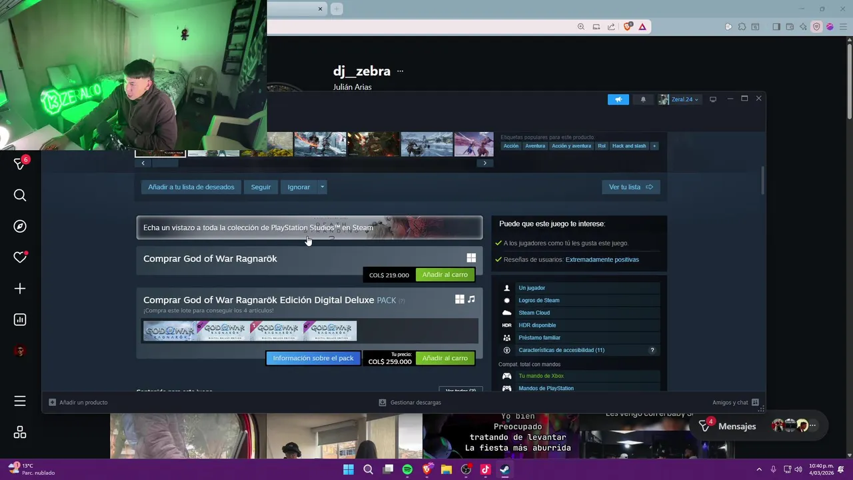Toggle Brave sidebar panel icon
The width and height of the screenshot is (853, 480).
[776, 27]
